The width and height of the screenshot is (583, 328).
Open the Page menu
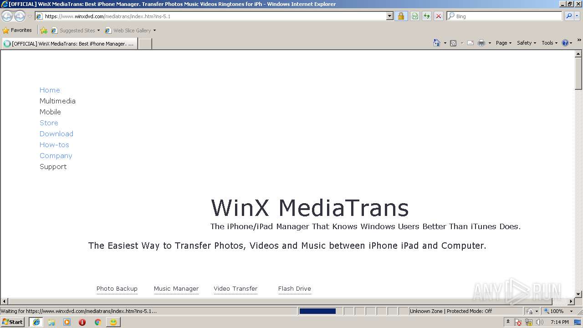pyautogui.click(x=504, y=43)
